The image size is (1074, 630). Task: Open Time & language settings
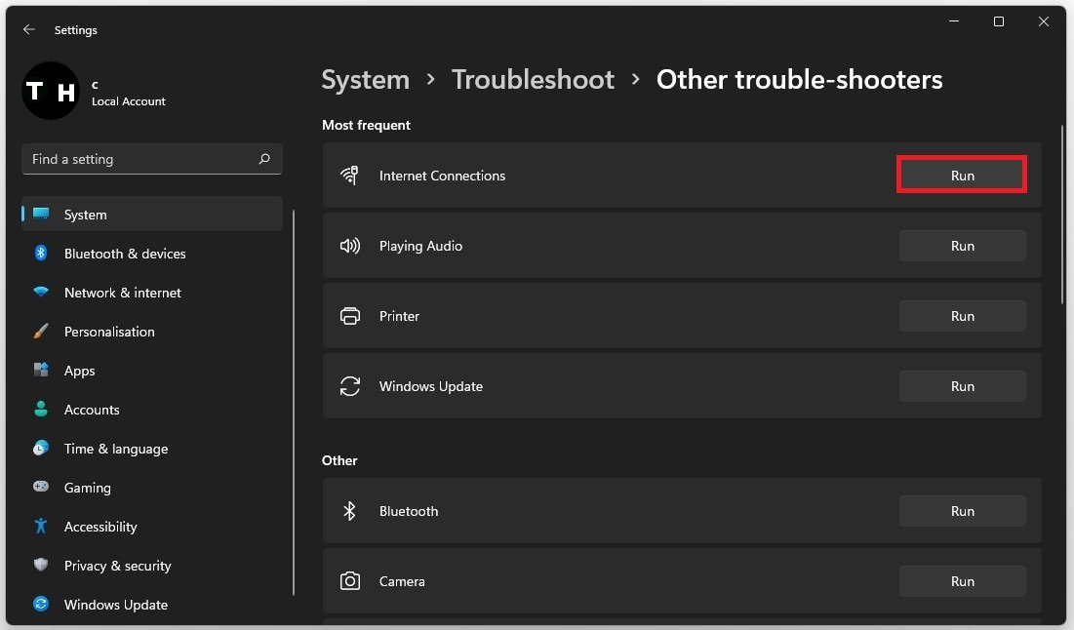tap(115, 449)
